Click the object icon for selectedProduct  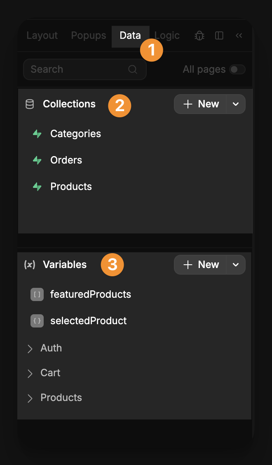click(37, 321)
